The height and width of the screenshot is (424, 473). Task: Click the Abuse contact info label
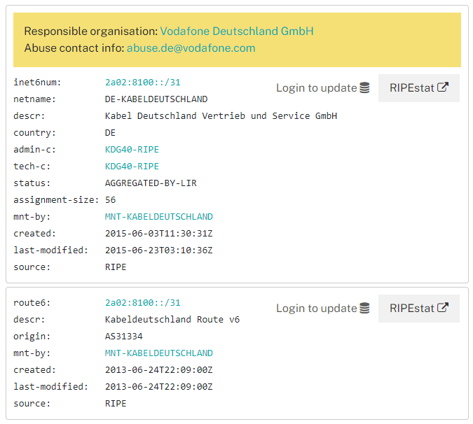(x=74, y=48)
